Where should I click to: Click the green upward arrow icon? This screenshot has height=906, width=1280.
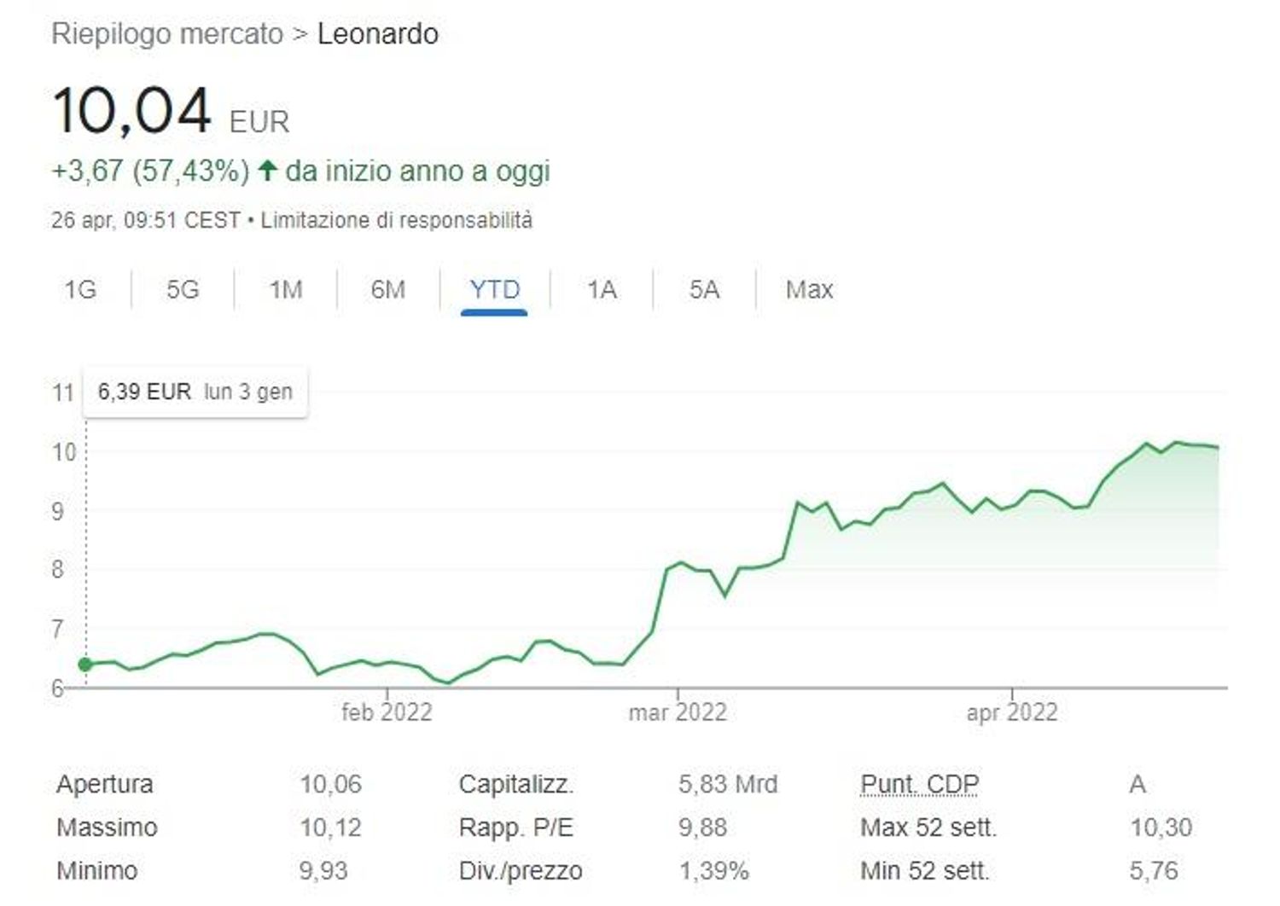point(267,171)
